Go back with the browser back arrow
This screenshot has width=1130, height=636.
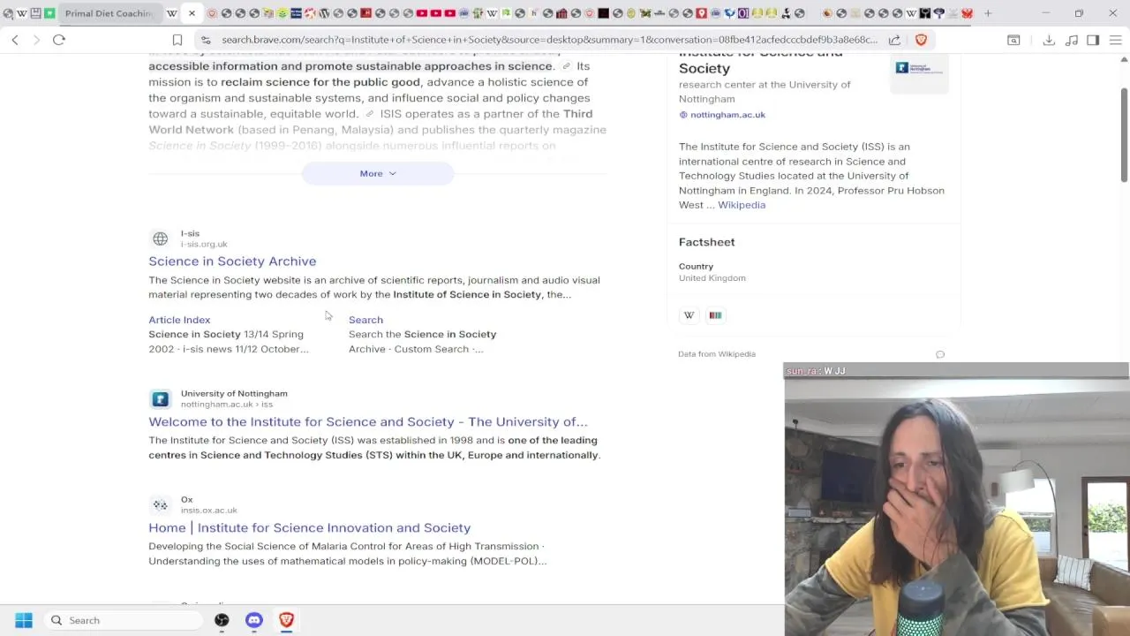point(15,40)
